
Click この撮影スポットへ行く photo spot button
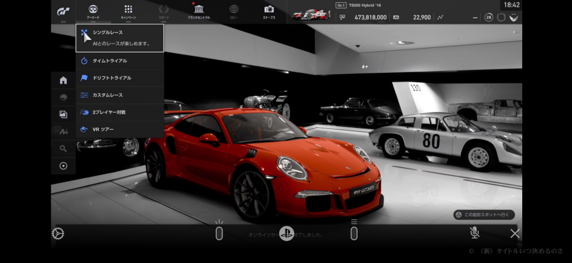coord(484,215)
